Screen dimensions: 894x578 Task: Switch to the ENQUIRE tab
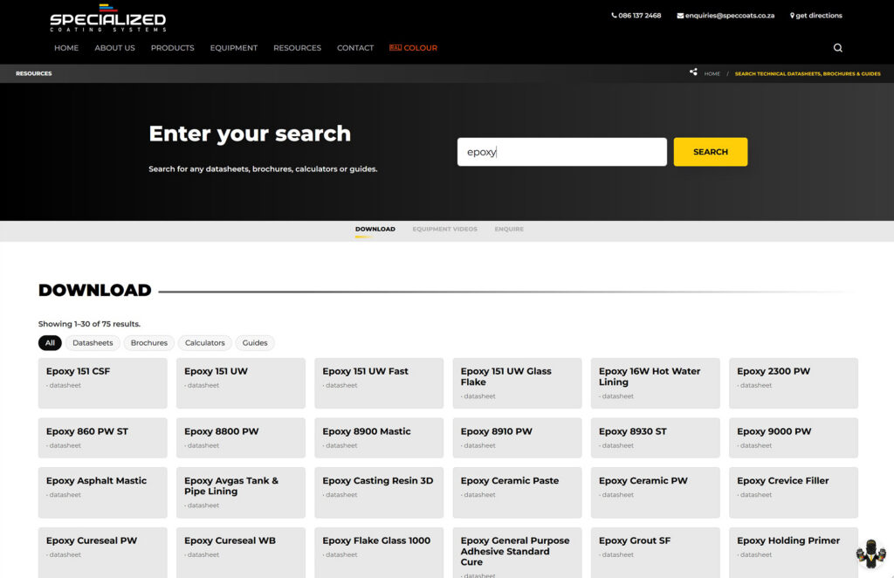[509, 229]
